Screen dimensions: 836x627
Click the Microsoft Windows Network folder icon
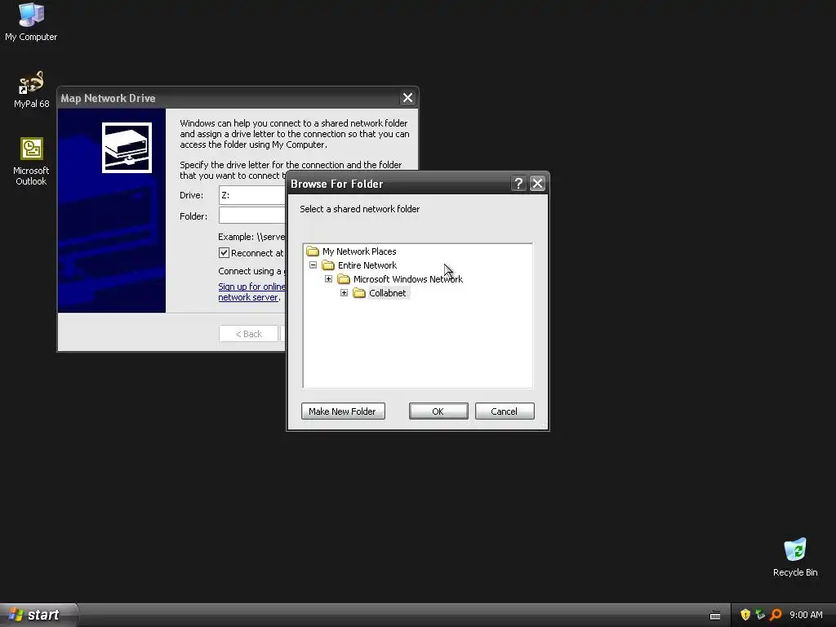coord(344,279)
